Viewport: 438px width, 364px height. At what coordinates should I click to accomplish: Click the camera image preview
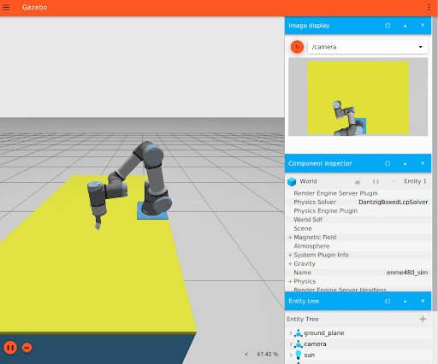tap(358, 97)
